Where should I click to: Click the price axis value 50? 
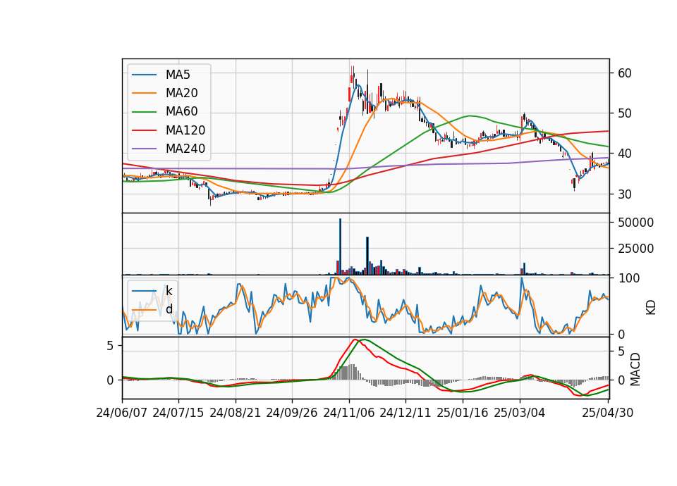625,113
